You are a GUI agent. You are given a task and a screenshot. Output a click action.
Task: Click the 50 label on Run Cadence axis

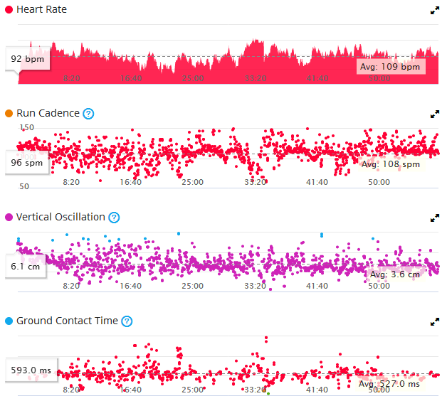[x=24, y=186]
